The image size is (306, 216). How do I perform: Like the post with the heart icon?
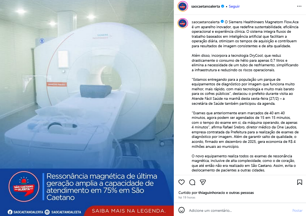pyautogui.click(x=181, y=182)
